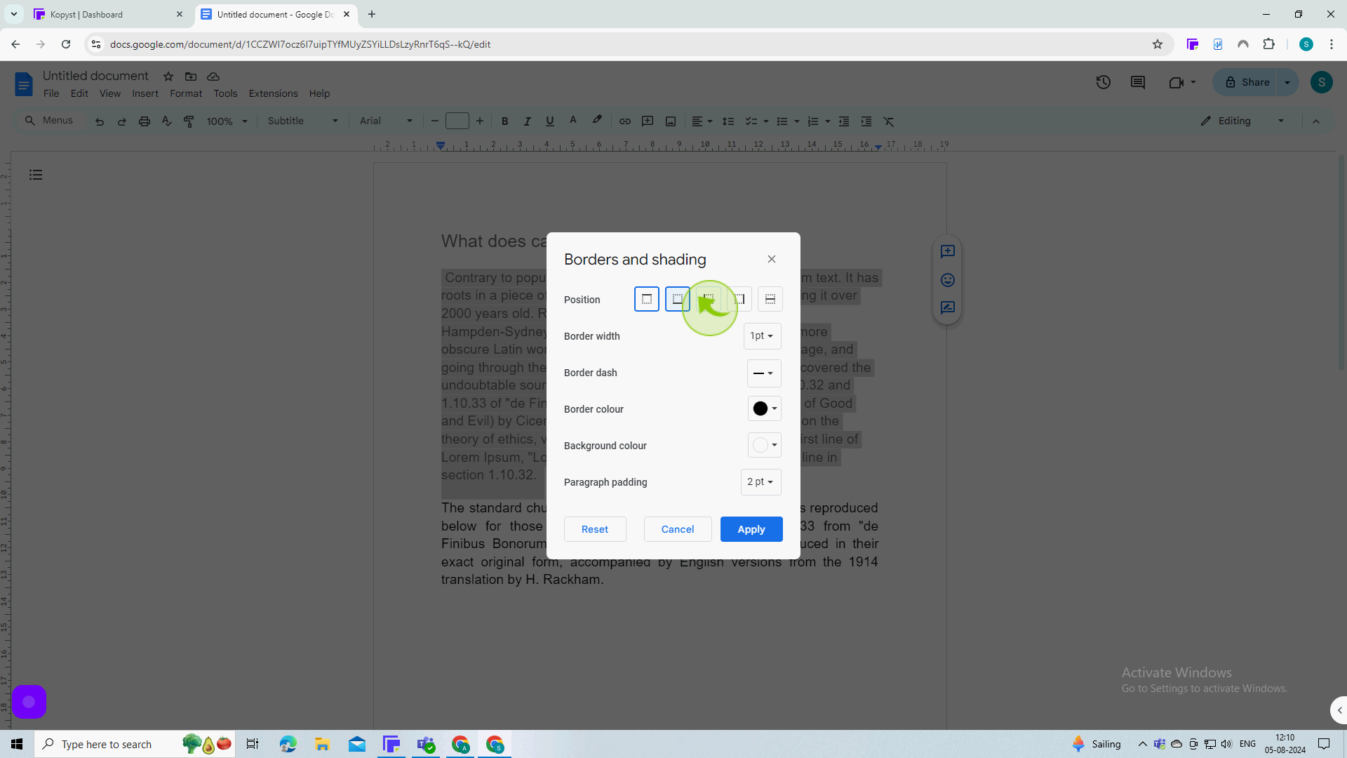Image resolution: width=1347 pixels, height=758 pixels.
Task: Select the fixed position layout icon
Action: click(708, 298)
